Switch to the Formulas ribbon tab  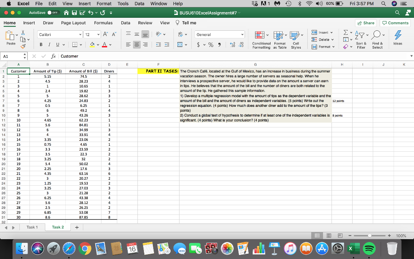(103, 23)
